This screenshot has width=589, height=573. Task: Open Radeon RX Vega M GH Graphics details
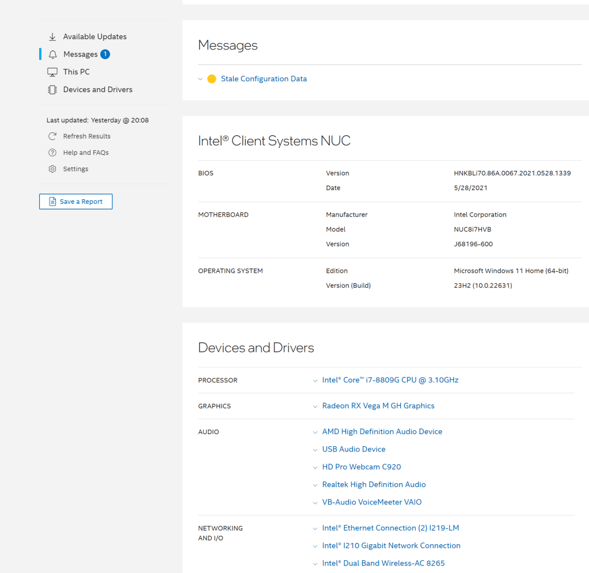(378, 406)
